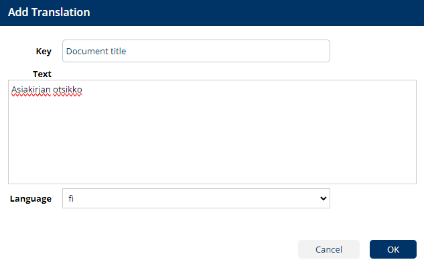Place cursor after "otsikko" in the Text area
Image resolution: width=424 pixels, height=268 pixels.
click(83, 89)
